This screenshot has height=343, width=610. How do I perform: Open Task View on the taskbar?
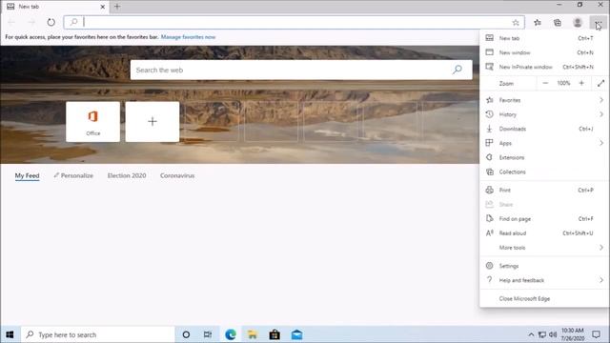208,334
